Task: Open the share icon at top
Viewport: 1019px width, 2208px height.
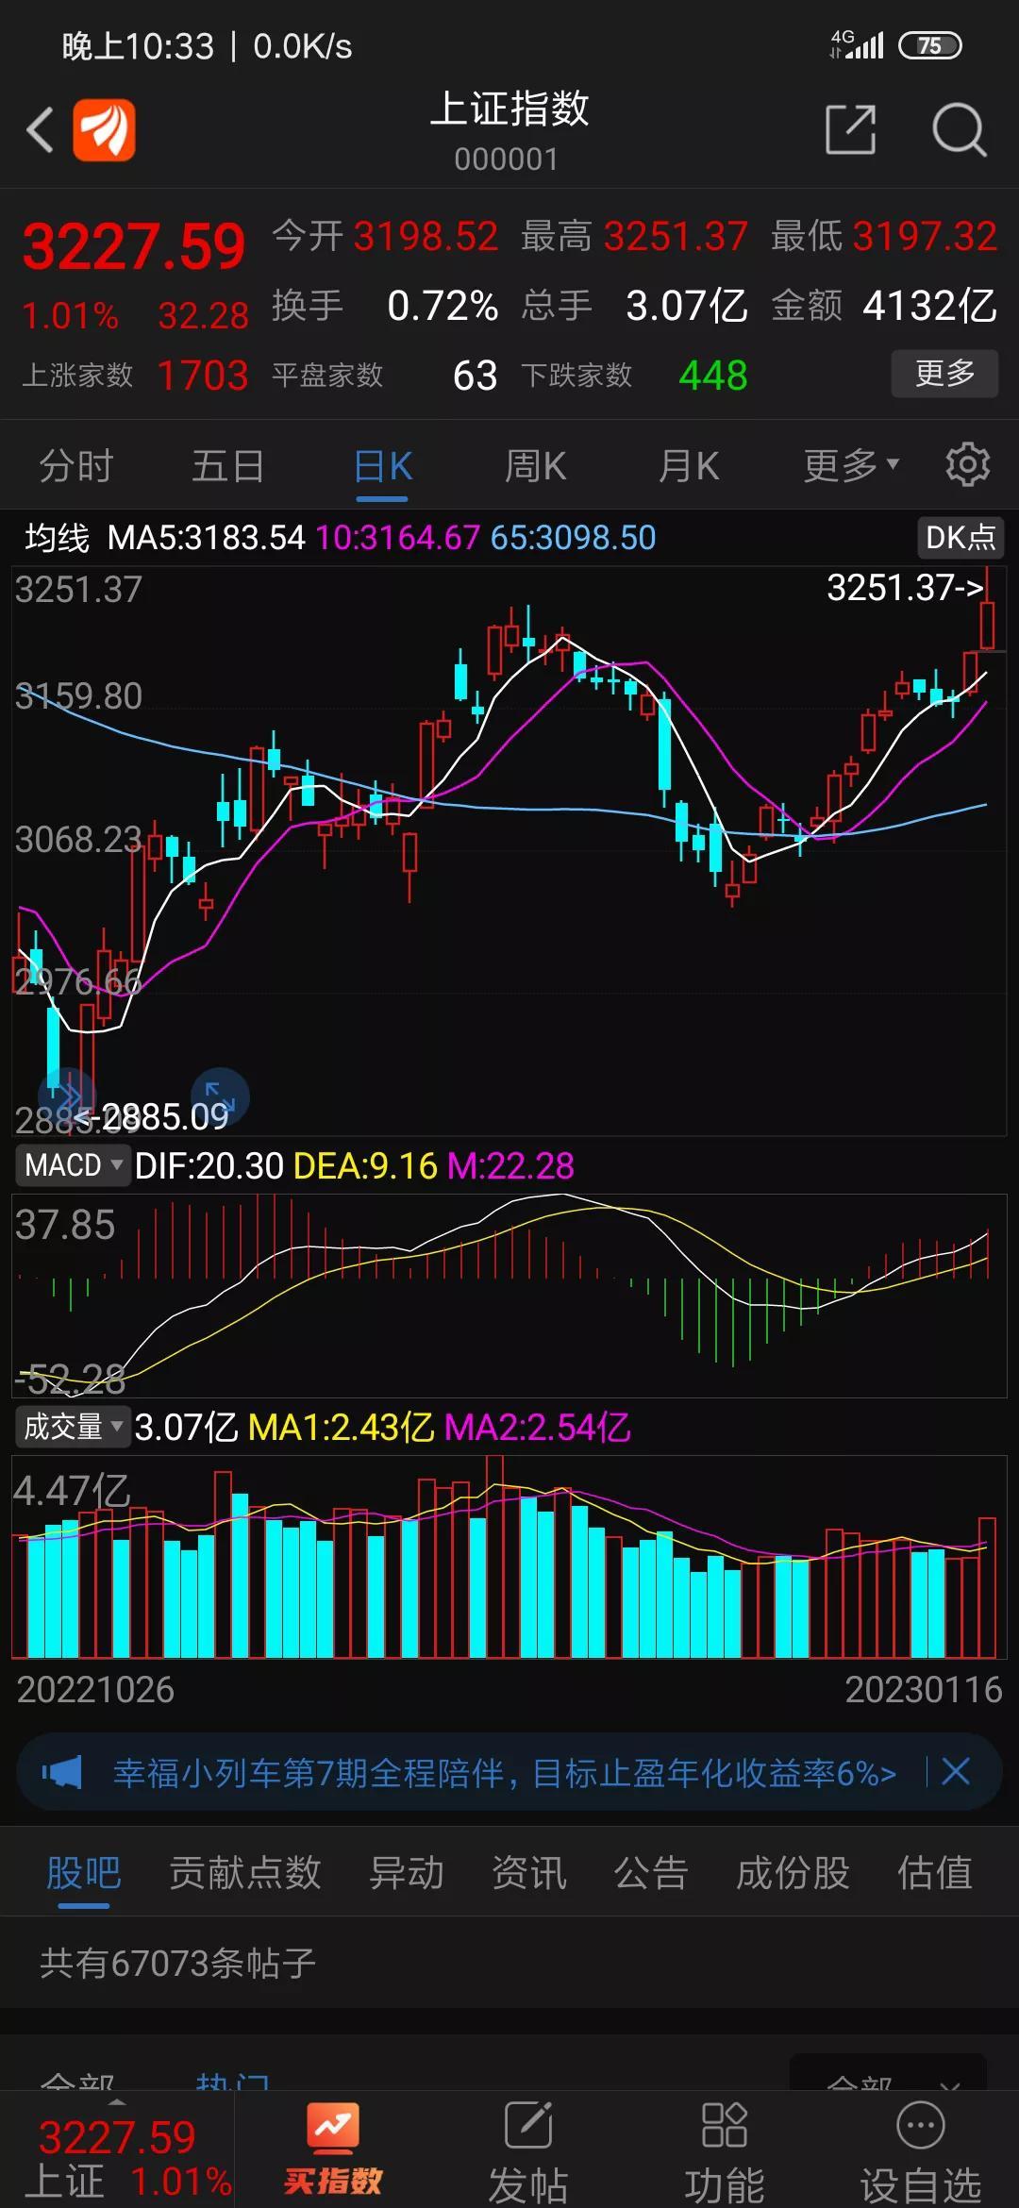Action: pos(850,129)
